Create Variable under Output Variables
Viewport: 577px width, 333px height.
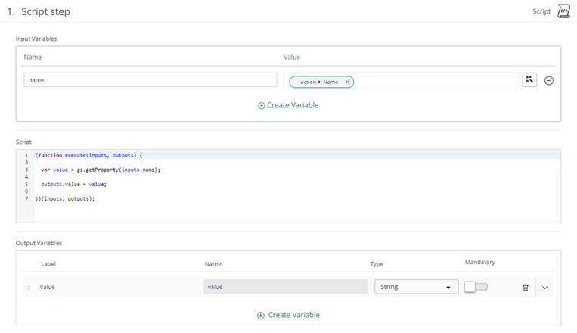tap(288, 315)
